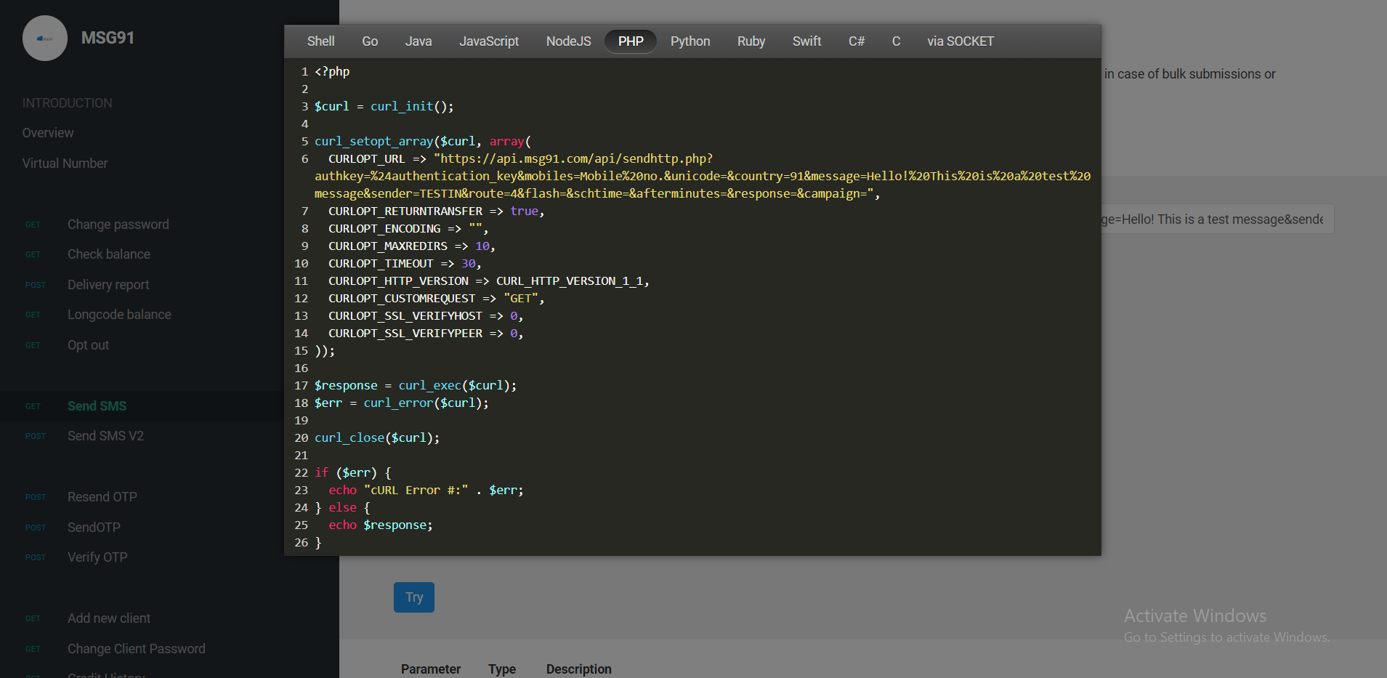Viewport: 1387px width, 678px height.
Task: Click the curl_exec($curl) response line
Action: pyautogui.click(x=416, y=385)
